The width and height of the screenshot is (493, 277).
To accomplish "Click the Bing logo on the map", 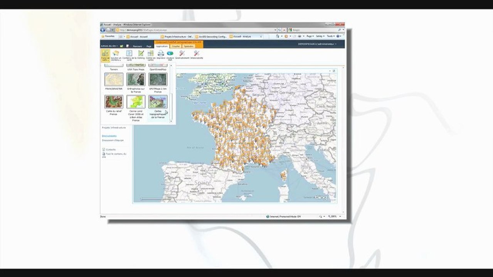I will [x=320, y=197].
